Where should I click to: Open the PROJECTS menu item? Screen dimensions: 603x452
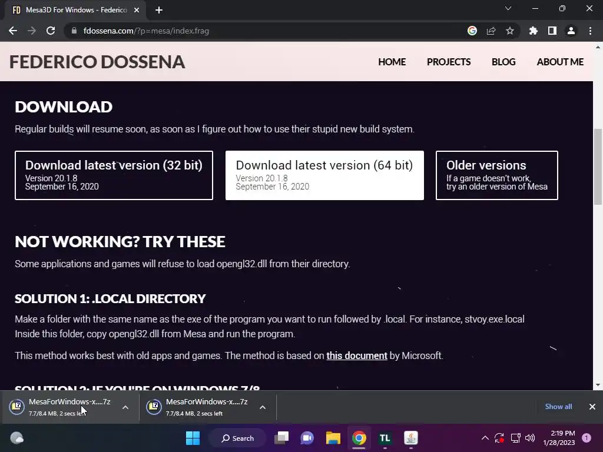(x=449, y=62)
